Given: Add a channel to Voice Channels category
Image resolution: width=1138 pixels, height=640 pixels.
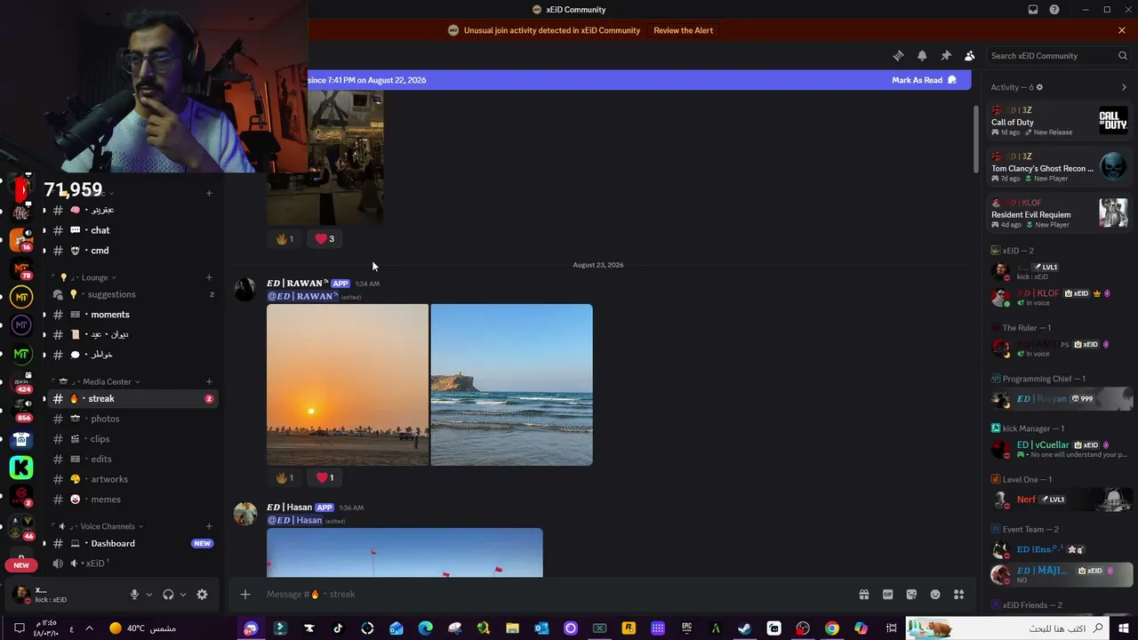Looking at the screenshot, I should [x=209, y=526].
